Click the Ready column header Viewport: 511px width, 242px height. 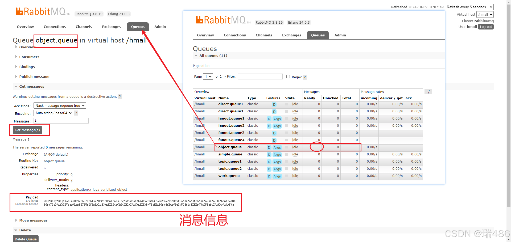click(x=310, y=98)
